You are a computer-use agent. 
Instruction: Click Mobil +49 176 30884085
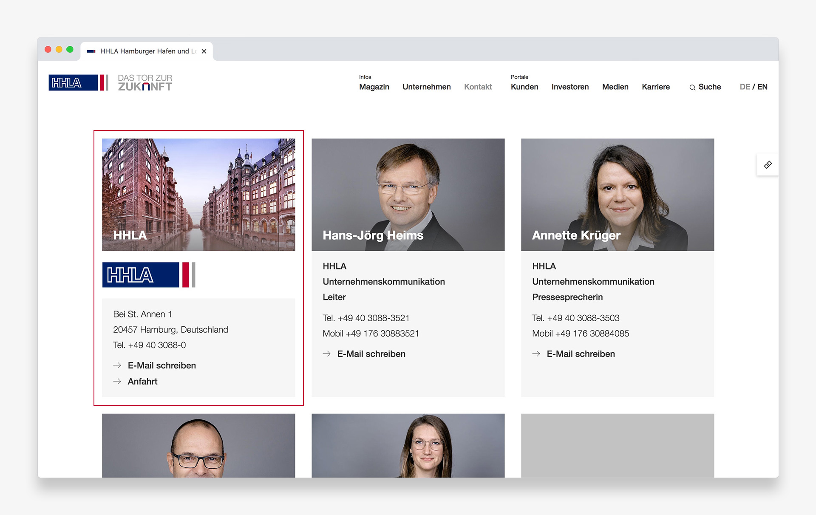coord(581,334)
